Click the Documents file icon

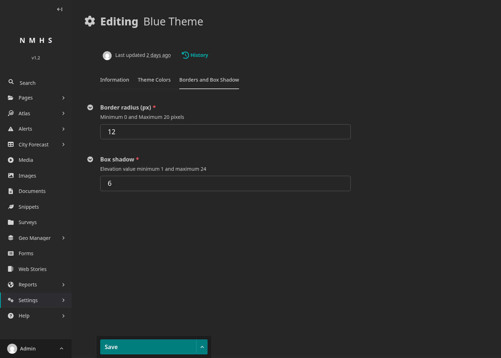tap(11, 191)
